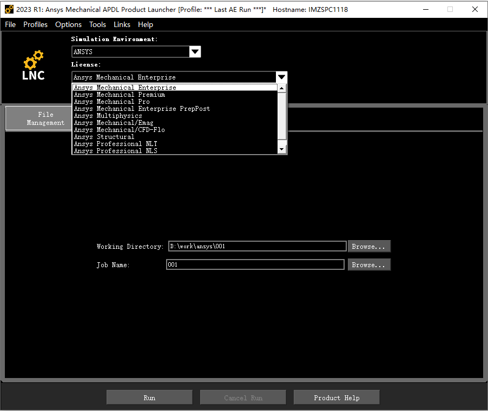
Task: Open Product Help
Action: pos(337,397)
